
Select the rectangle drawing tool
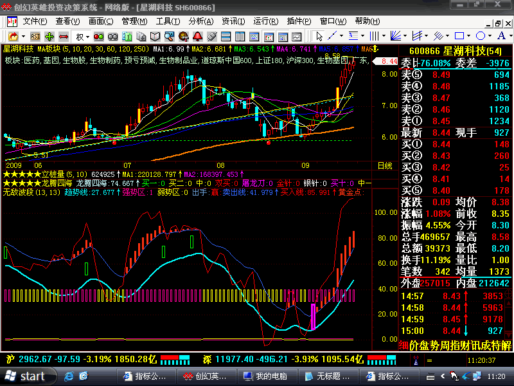(x=459, y=35)
